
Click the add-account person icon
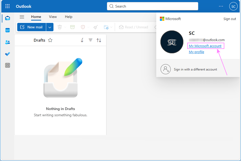(x=166, y=69)
